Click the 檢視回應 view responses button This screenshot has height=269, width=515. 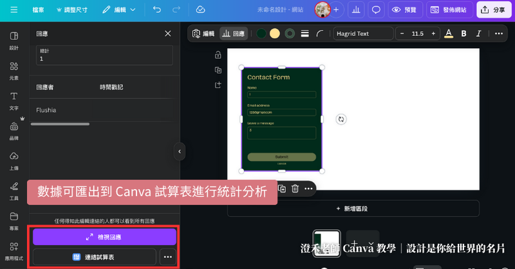point(104,237)
